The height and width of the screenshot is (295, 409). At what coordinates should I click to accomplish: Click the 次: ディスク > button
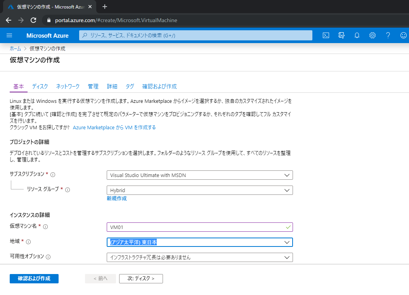pyautogui.click(x=141, y=279)
